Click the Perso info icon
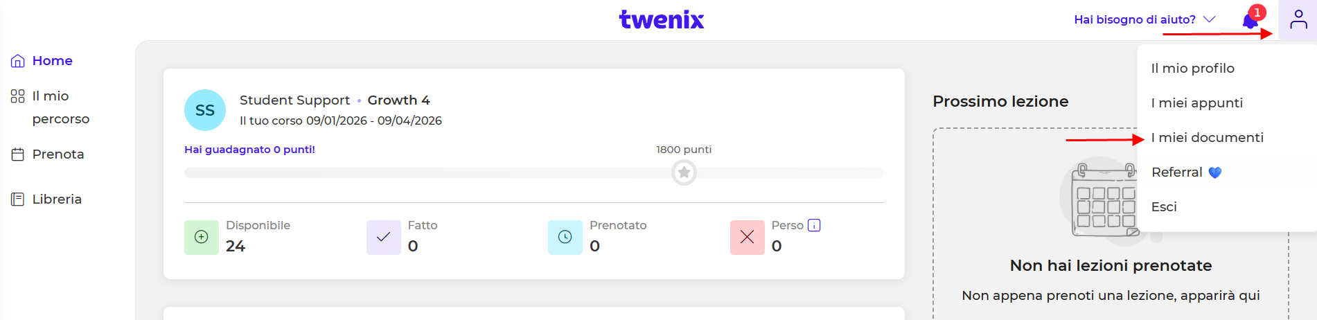Screen dimensions: 1317x320 (814, 225)
